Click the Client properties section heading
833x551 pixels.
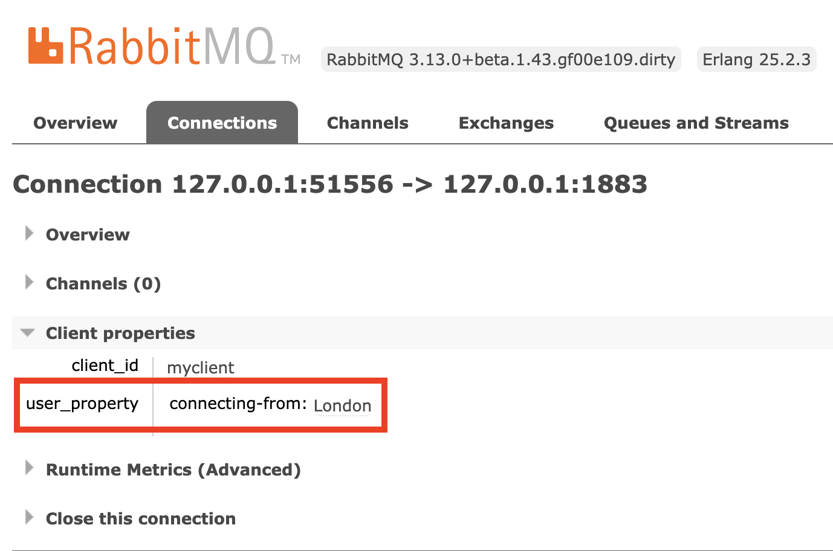coord(120,333)
